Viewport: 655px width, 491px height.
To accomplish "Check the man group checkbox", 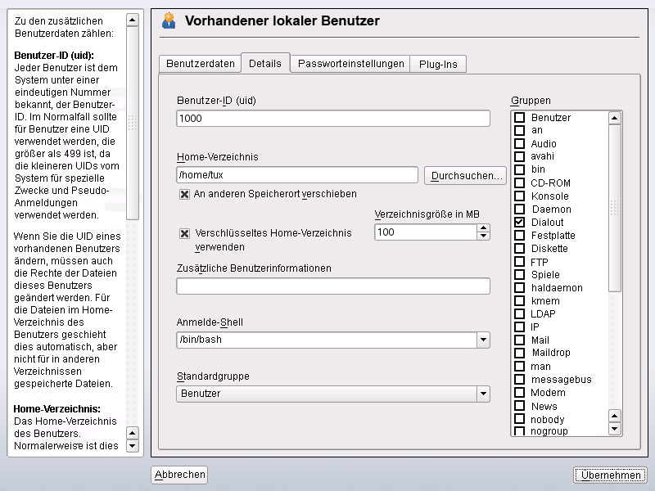I will (519, 366).
